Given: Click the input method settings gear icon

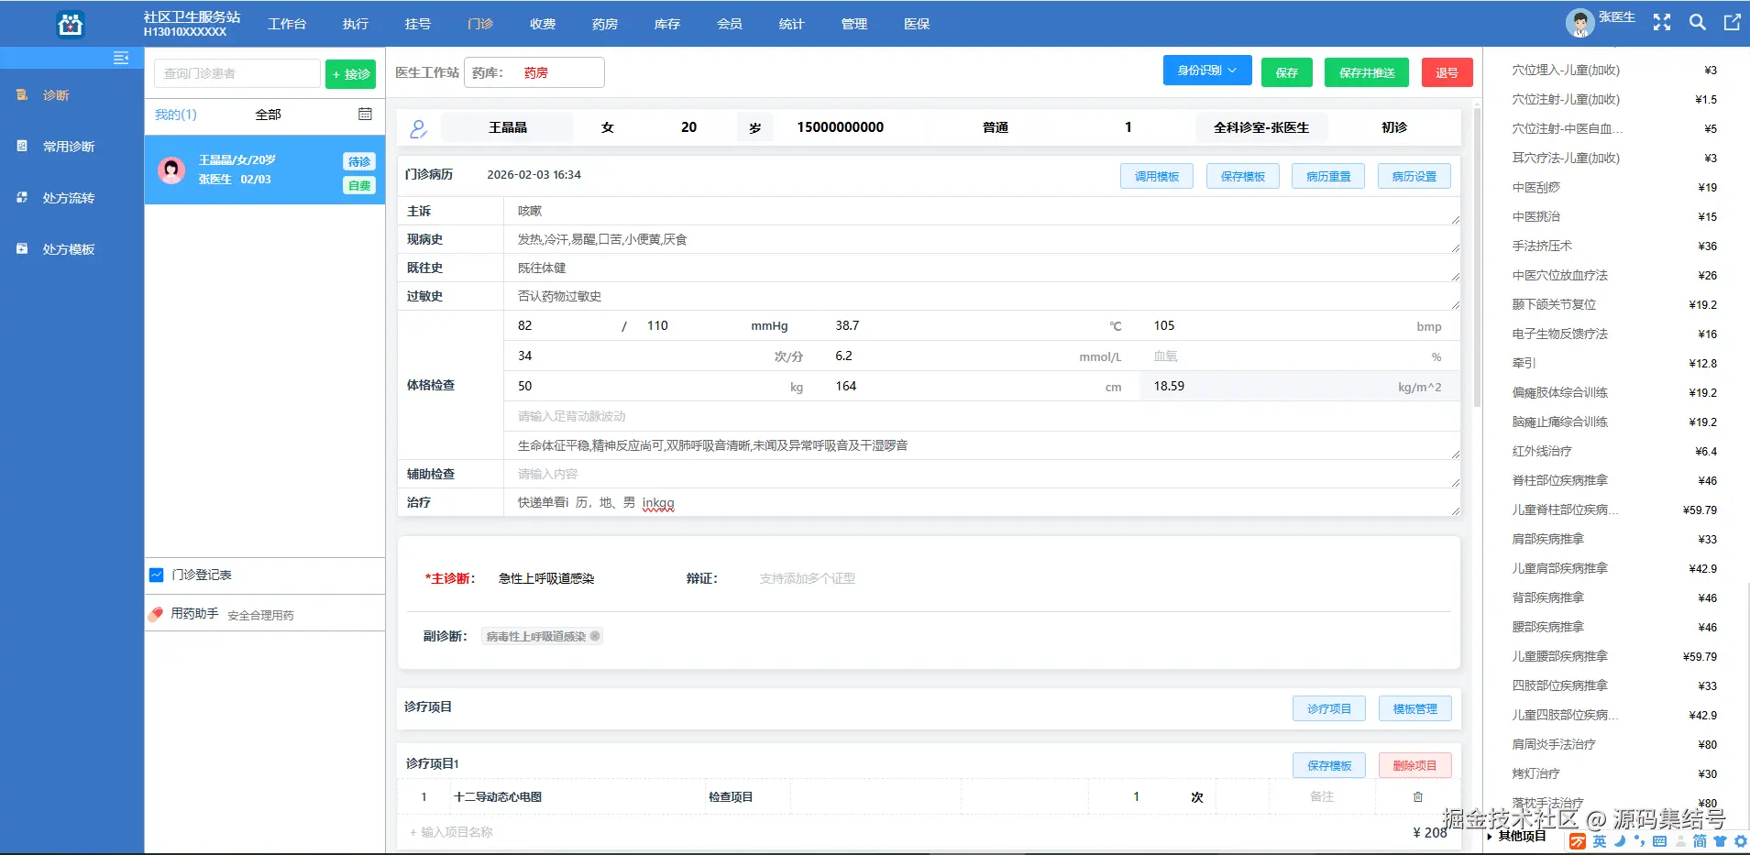Looking at the screenshot, I should (x=1740, y=841).
